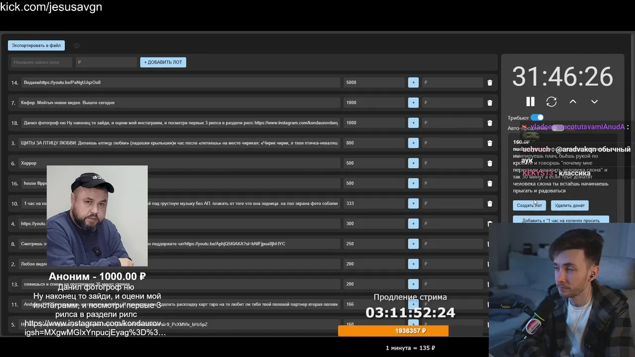Focus the new lot ₽ amount field
Screen dimensions: 635x357
106,62
